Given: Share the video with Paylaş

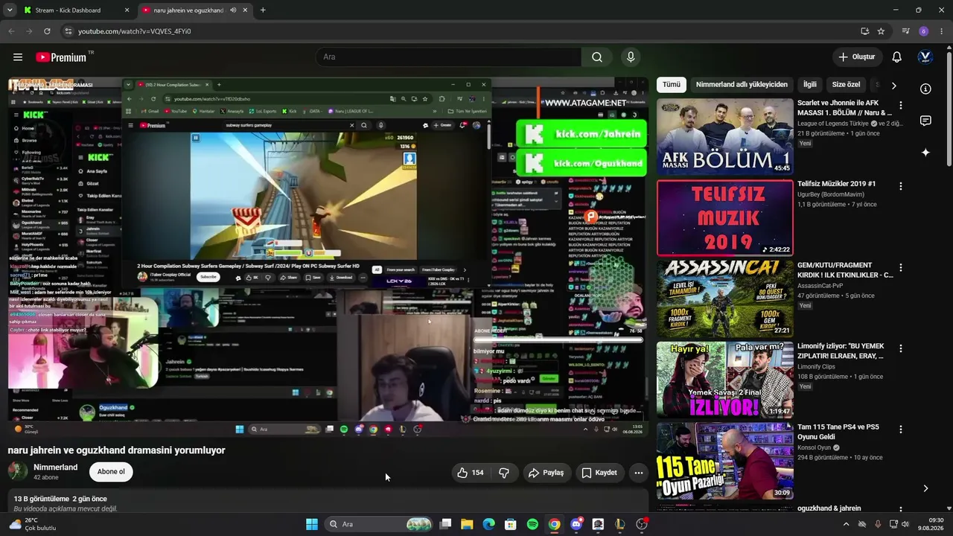Looking at the screenshot, I should [546, 473].
